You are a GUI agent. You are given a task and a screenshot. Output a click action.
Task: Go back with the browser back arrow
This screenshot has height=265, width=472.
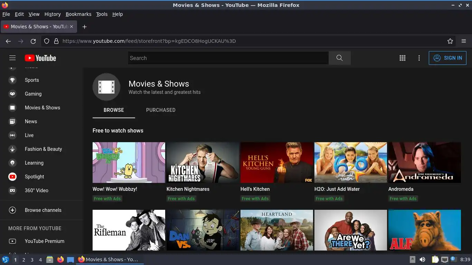8,41
